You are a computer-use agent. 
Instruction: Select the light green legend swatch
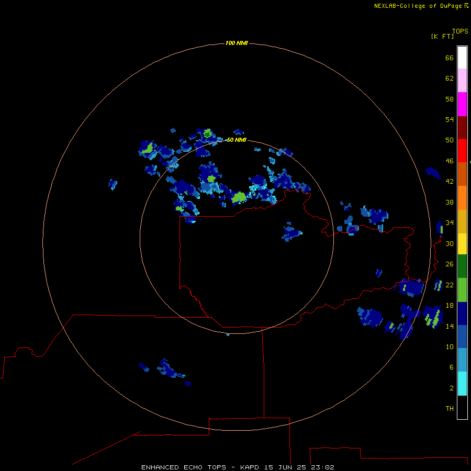point(462,290)
